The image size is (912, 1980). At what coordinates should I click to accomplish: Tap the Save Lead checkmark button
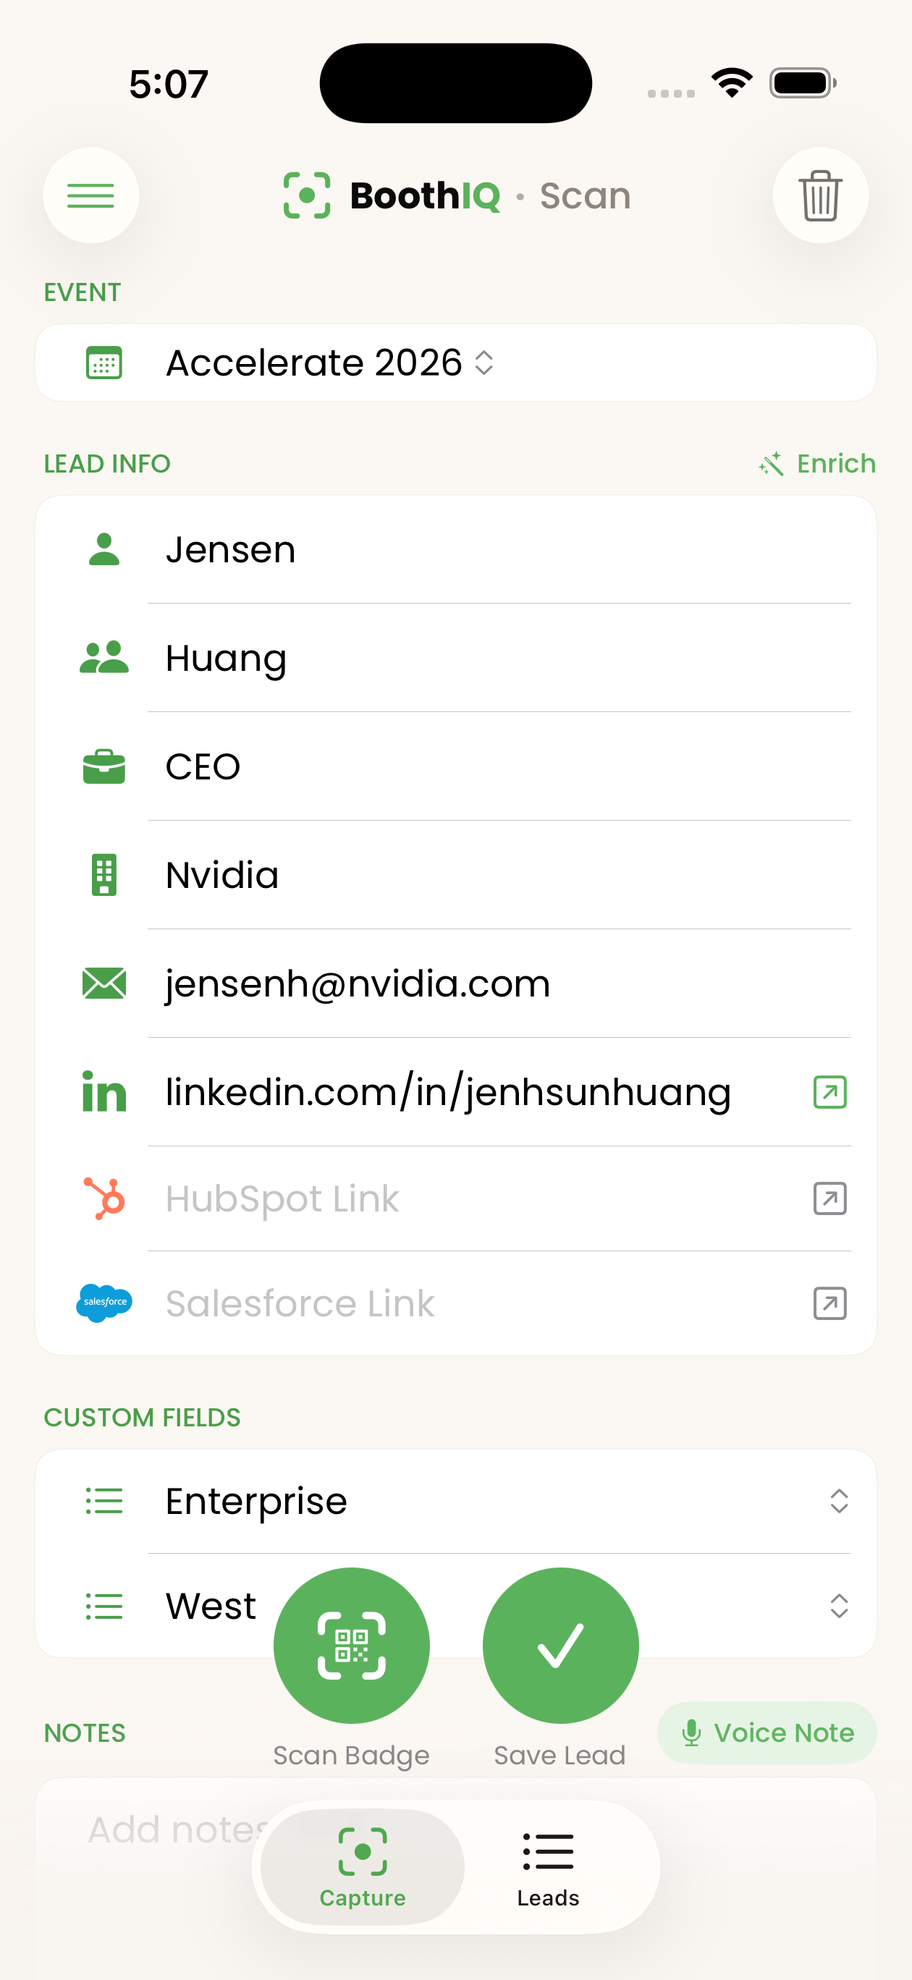(x=560, y=1645)
